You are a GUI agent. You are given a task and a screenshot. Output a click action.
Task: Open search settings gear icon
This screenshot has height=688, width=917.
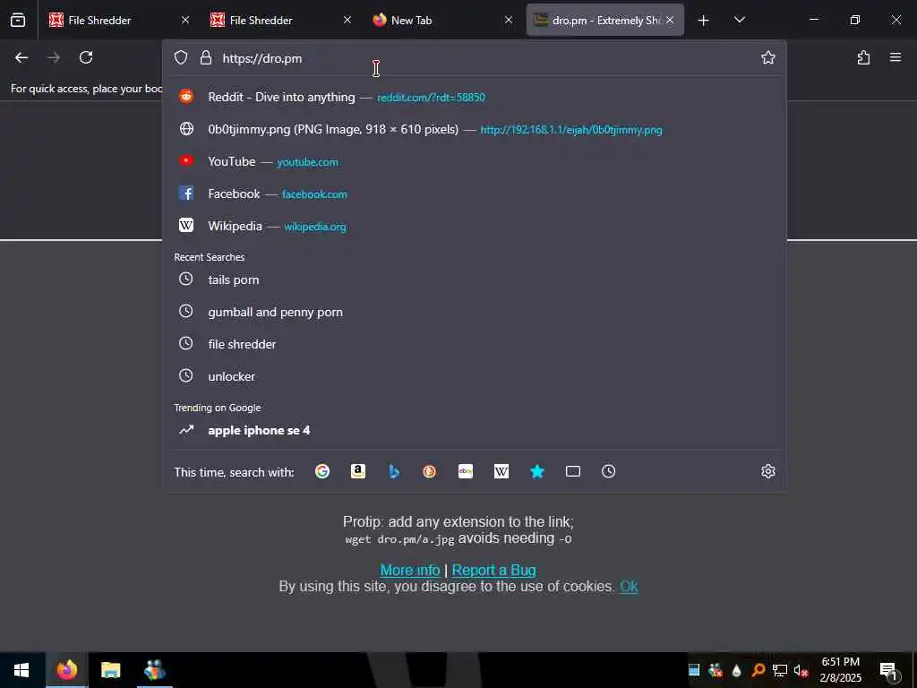point(767,471)
